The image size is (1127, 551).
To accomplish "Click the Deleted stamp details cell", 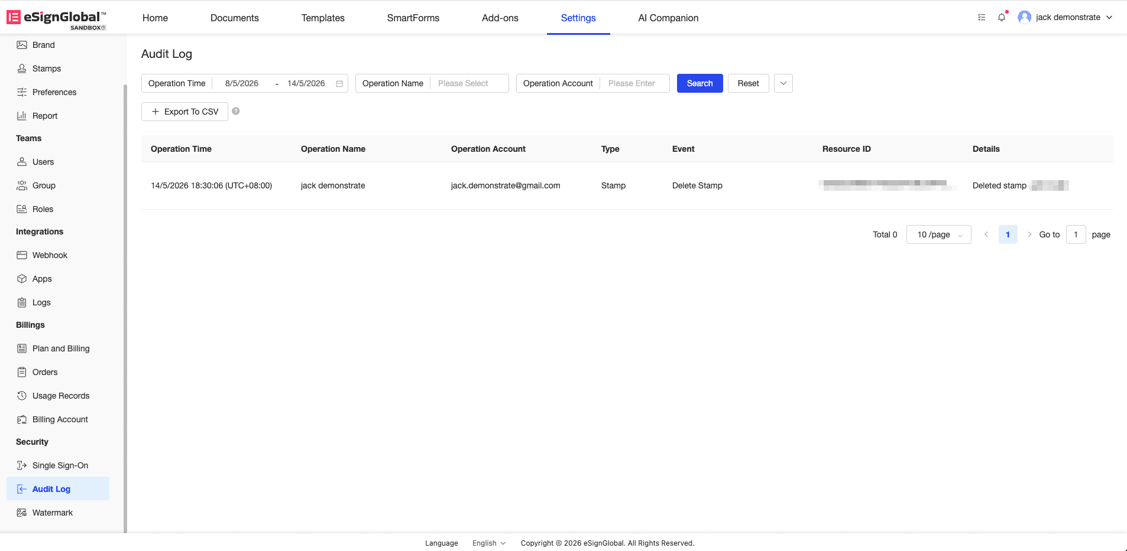I will 1021,185.
